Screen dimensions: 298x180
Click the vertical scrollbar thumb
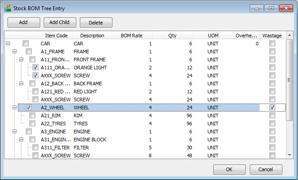pyautogui.click(x=289, y=80)
